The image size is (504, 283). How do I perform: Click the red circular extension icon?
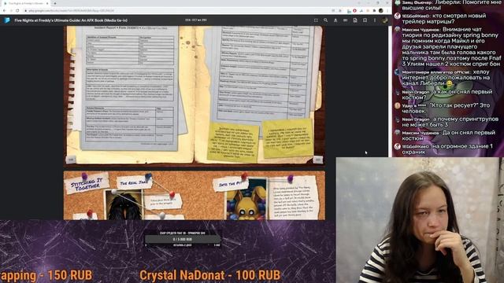point(355,10)
